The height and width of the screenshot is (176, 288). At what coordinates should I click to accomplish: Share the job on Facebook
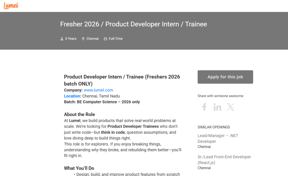click(204, 107)
